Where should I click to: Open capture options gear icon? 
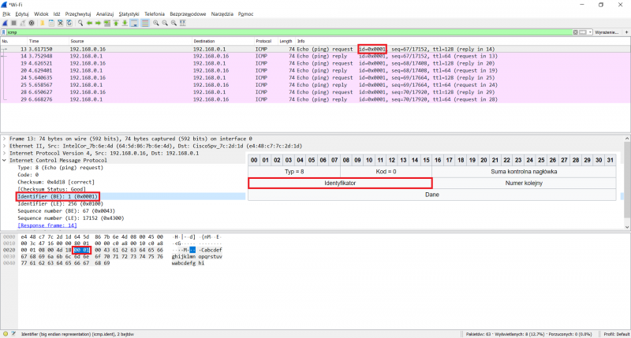coord(32,23)
